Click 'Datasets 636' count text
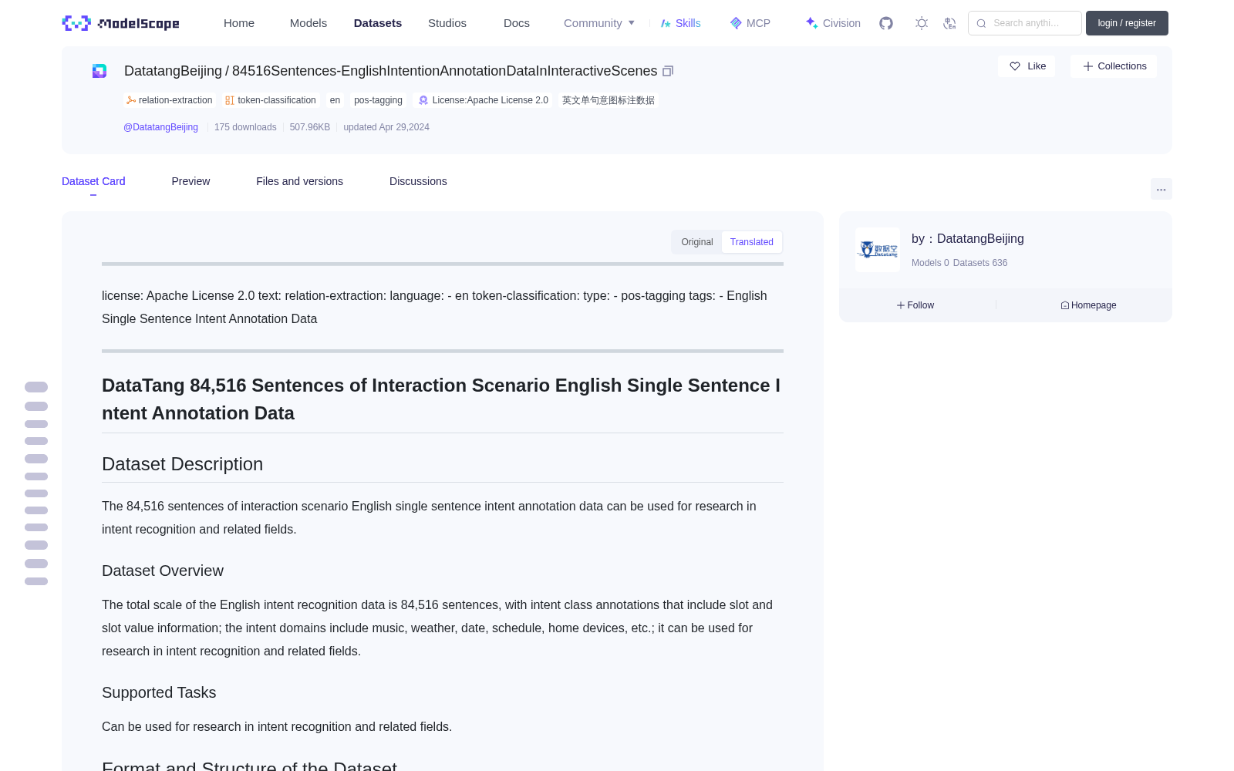The height and width of the screenshot is (771, 1234). pos(980,263)
